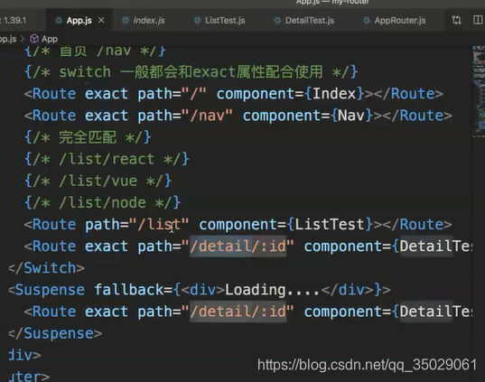Click the 'Nav' component name in code
The height and width of the screenshot is (382, 485).
point(351,116)
